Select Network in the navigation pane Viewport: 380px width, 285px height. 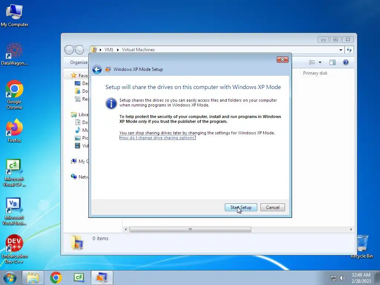point(80,177)
